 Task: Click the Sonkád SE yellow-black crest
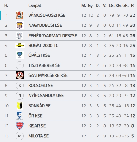click(x=20, y=106)
